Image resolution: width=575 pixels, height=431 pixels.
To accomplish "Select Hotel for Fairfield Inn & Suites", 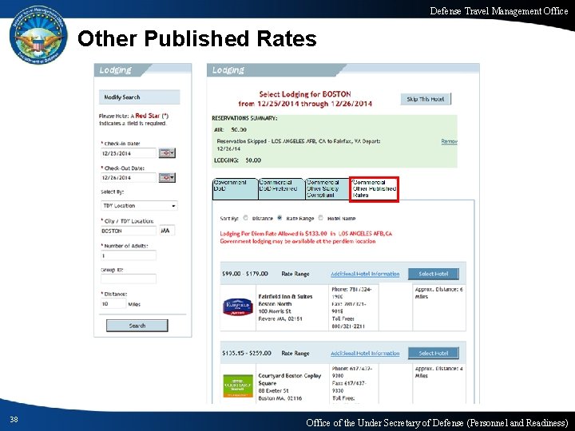I will click(x=434, y=274).
